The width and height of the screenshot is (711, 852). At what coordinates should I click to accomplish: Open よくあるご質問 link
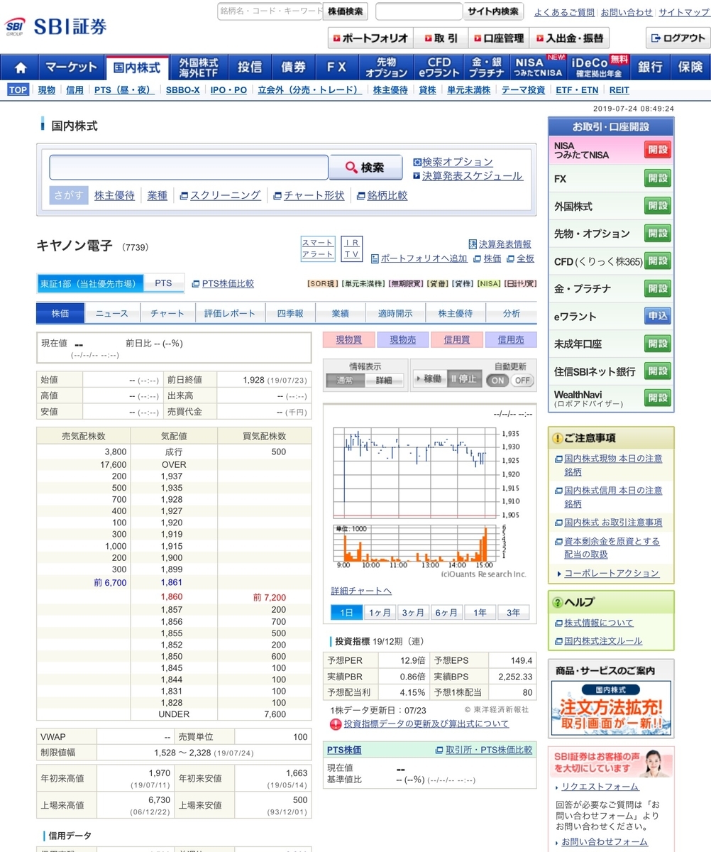[x=564, y=12]
